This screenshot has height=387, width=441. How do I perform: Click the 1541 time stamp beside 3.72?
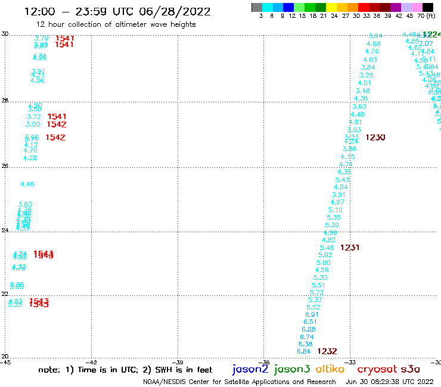57,117
